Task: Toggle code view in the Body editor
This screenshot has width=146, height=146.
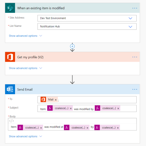Action: click(x=12, y=121)
